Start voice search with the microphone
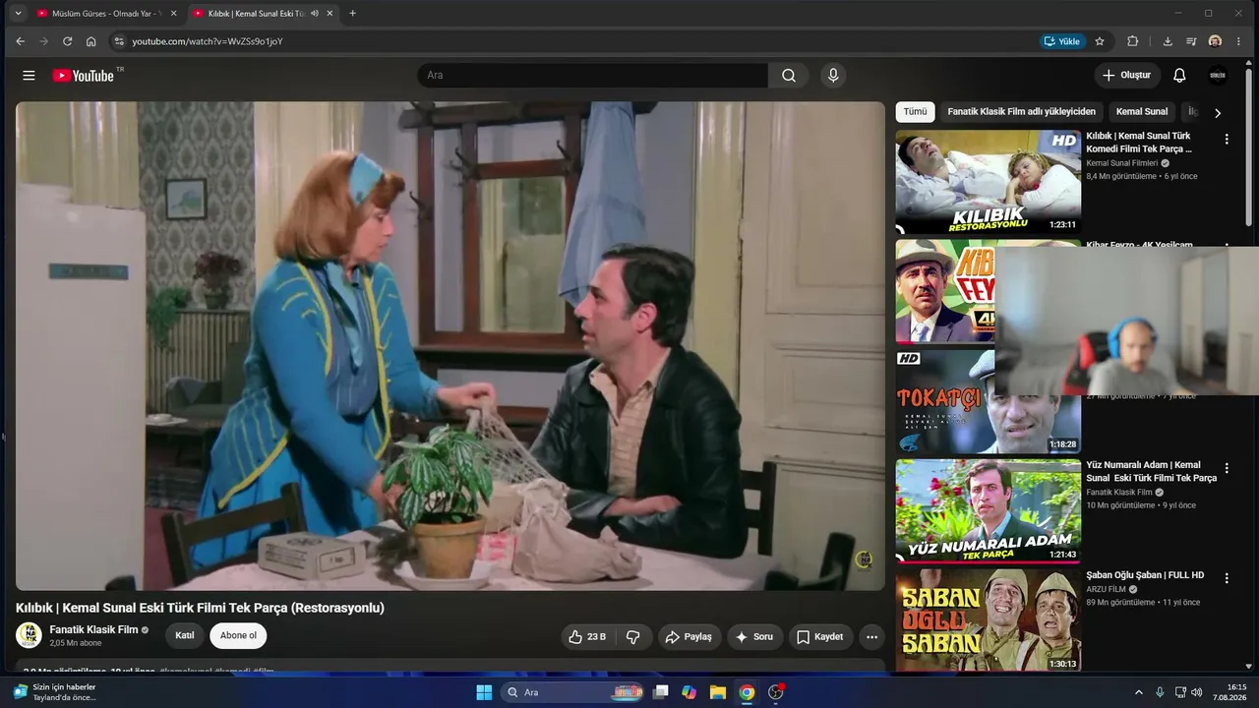Screen dimensions: 1259x708 (833, 76)
